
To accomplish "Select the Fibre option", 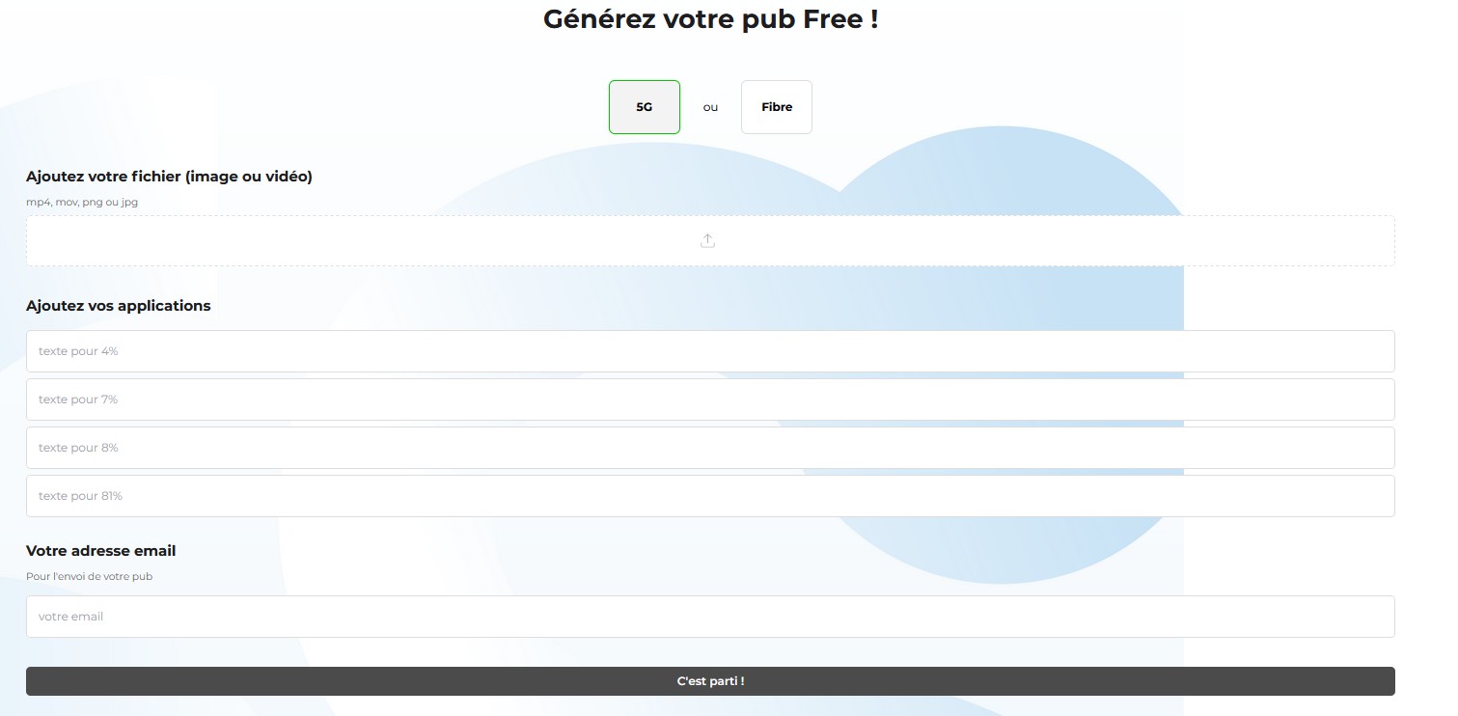I will [x=777, y=107].
